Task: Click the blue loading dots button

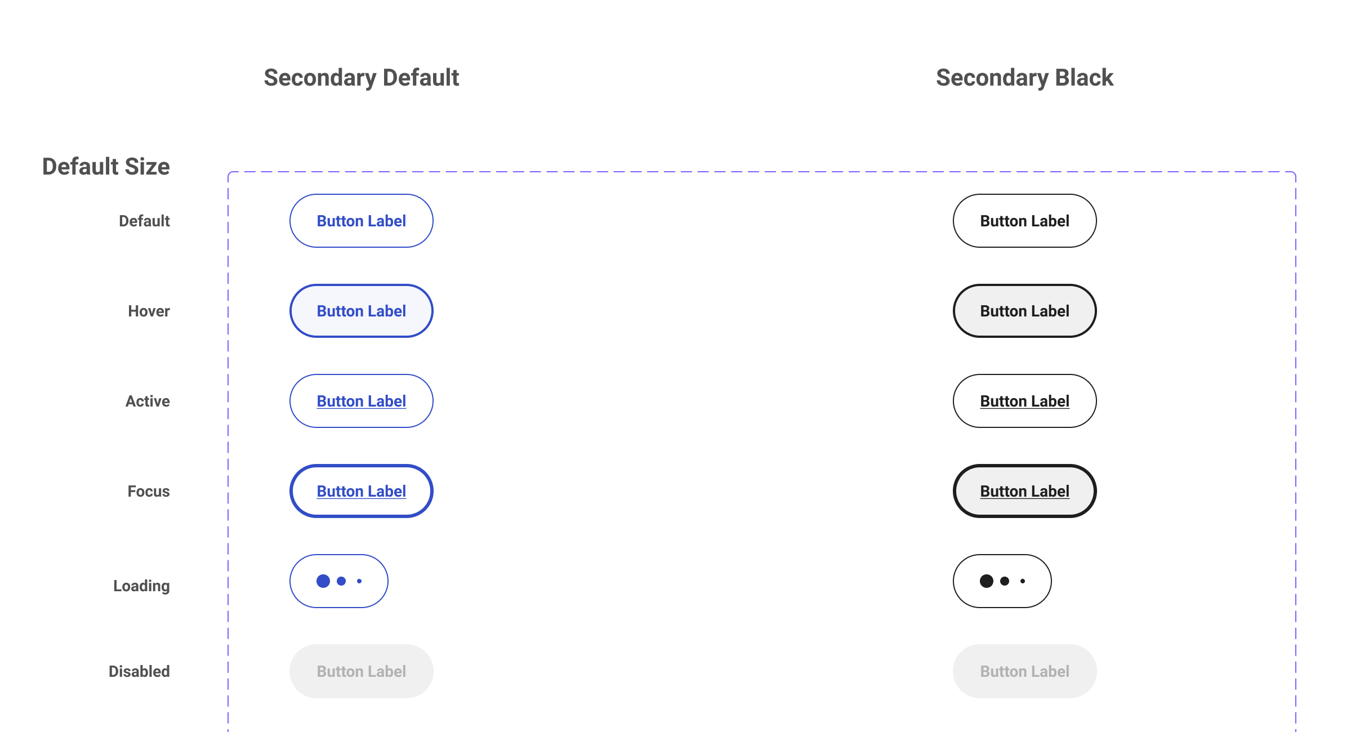Action: (338, 581)
